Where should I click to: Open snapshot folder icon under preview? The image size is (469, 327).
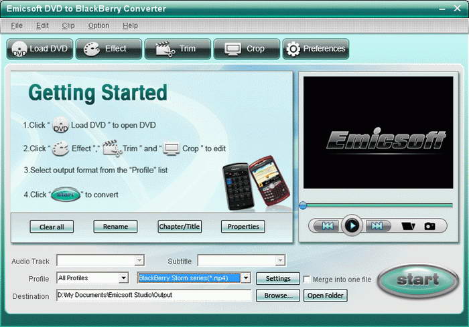(408, 226)
